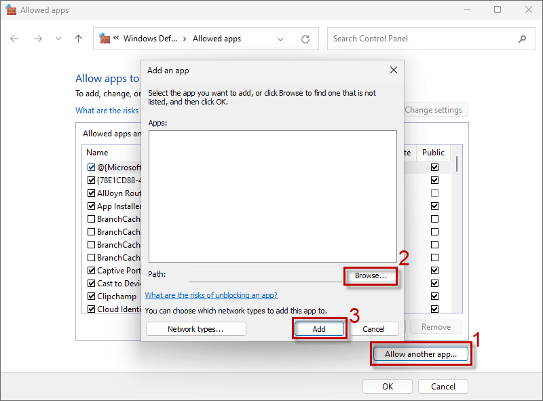The image size is (543, 401).
Task: Click OK in Allowed apps window
Action: click(388, 387)
